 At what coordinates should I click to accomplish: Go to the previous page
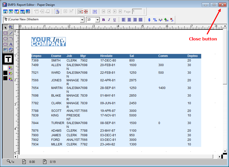[109, 11]
